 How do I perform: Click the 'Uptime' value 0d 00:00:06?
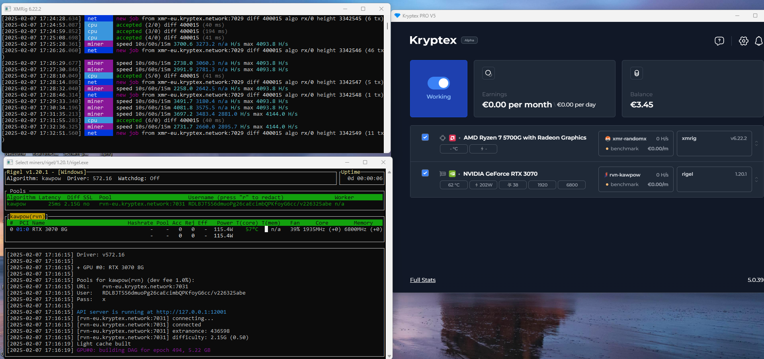pyautogui.click(x=365, y=179)
